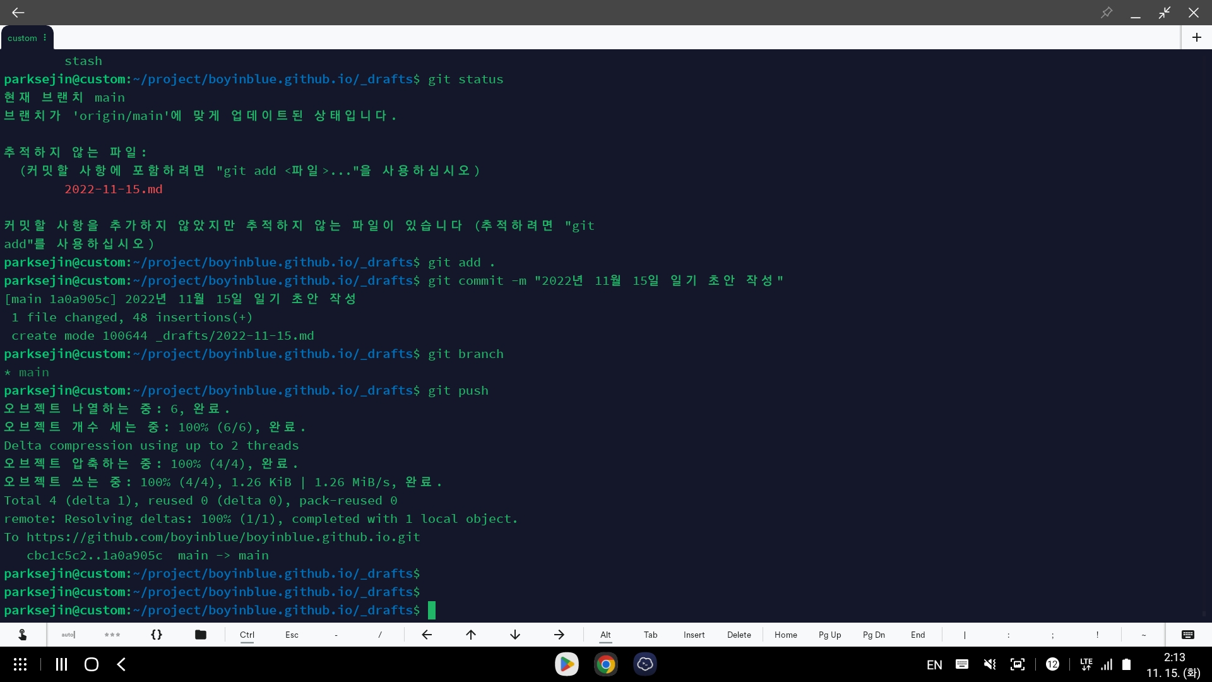The height and width of the screenshot is (682, 1212).
Task: Open the curly braces snippets icon
Action: [x=157, y=635]
